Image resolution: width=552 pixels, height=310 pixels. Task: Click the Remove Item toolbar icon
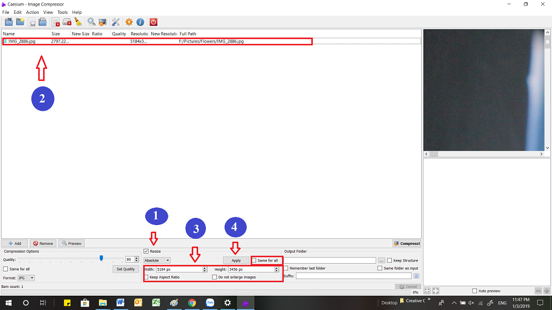pos(56,22)
